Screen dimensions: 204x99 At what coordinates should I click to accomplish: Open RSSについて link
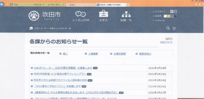tap(167, 42)
